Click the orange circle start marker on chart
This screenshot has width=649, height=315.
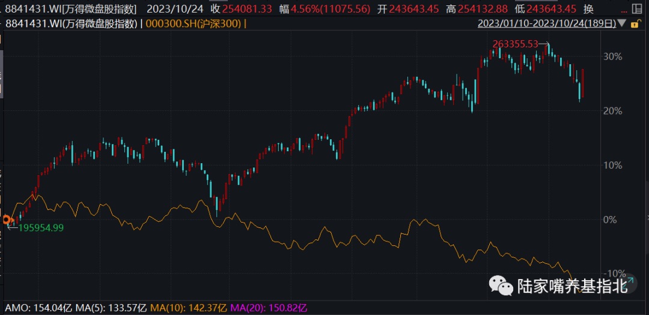[6, 220]
